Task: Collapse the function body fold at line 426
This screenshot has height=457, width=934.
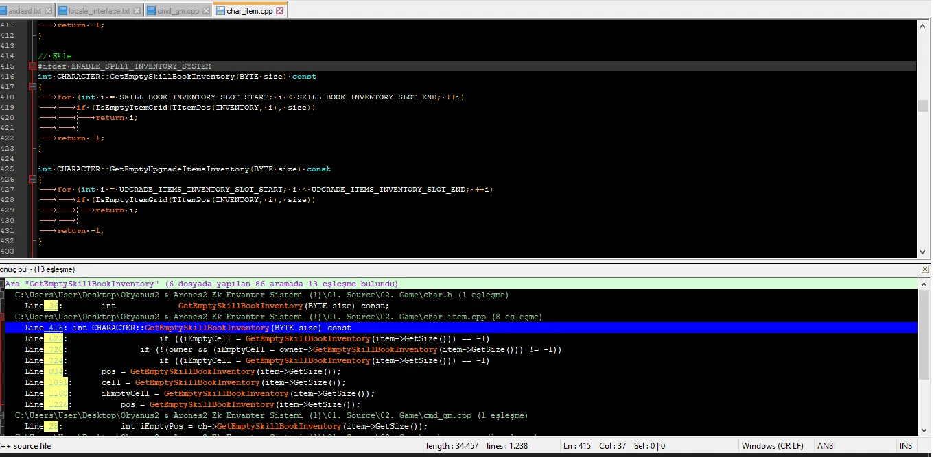Action: point(32,180)
